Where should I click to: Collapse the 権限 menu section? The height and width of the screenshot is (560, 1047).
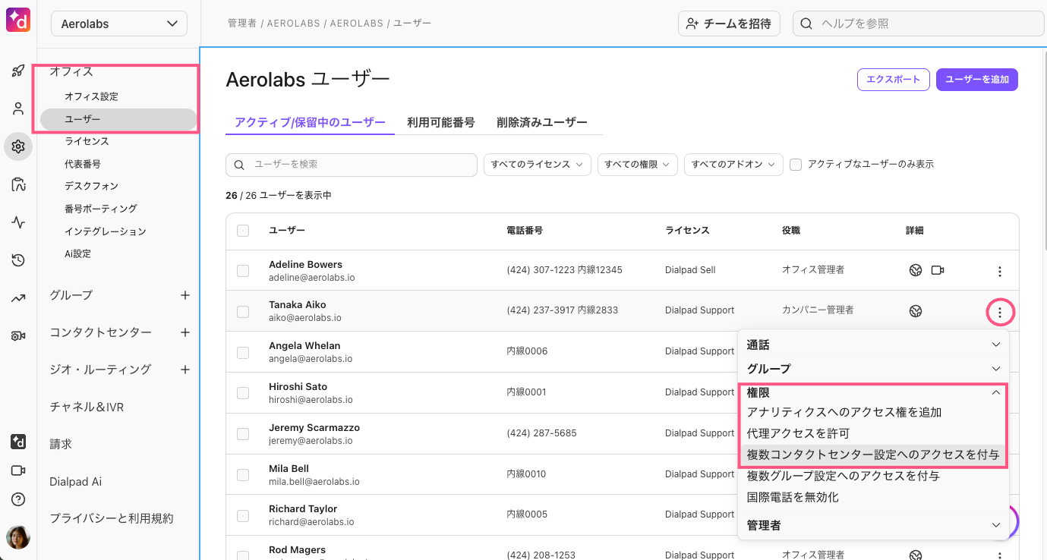point(873,393)
